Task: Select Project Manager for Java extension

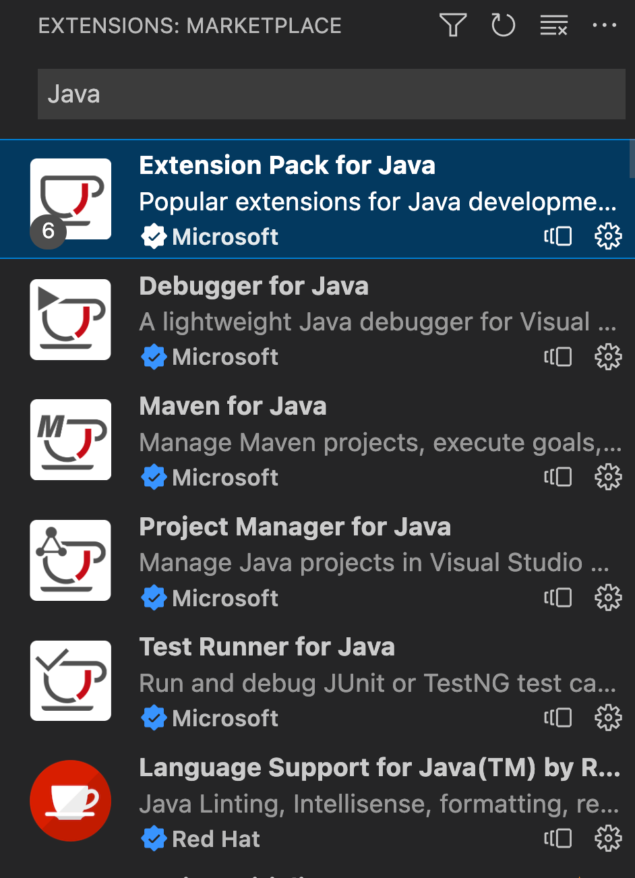Action: [x=295, y=527]
